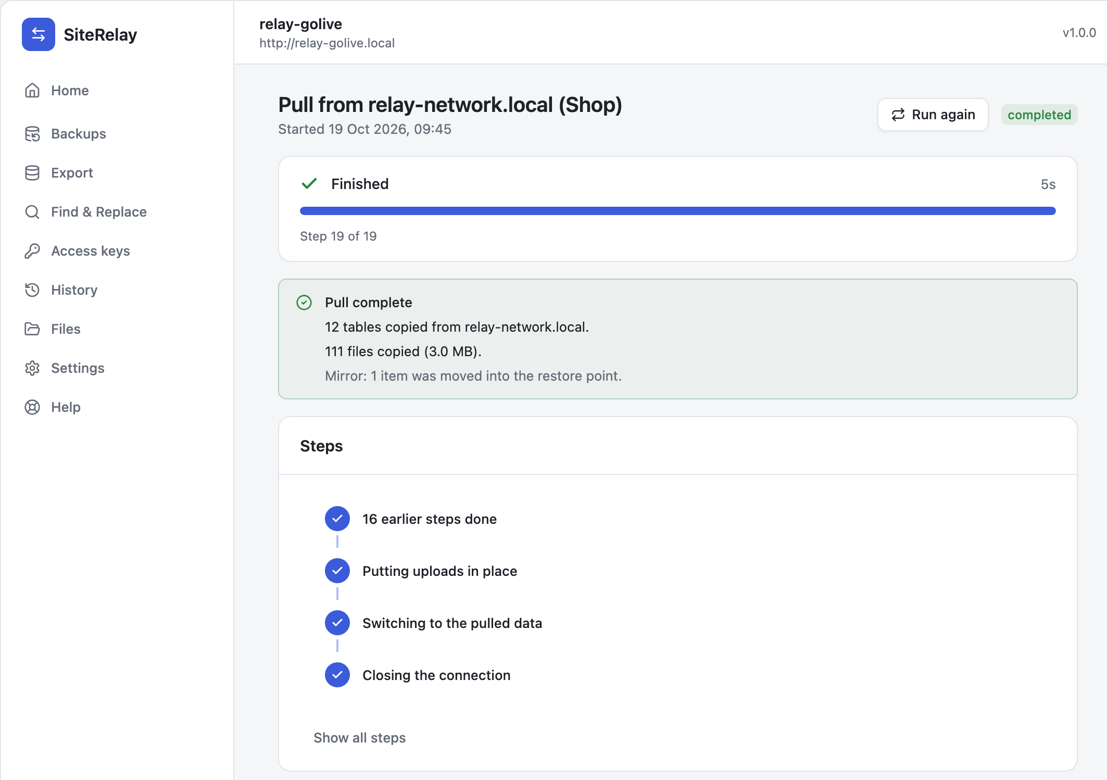Go to Backups in the sidebar
The width and height of the screenshot is (1107, 780).
pos(78,134)
